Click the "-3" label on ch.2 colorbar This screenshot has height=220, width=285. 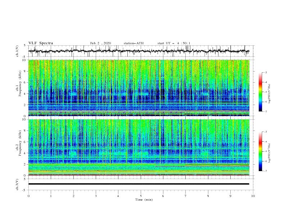pos(265,132)
